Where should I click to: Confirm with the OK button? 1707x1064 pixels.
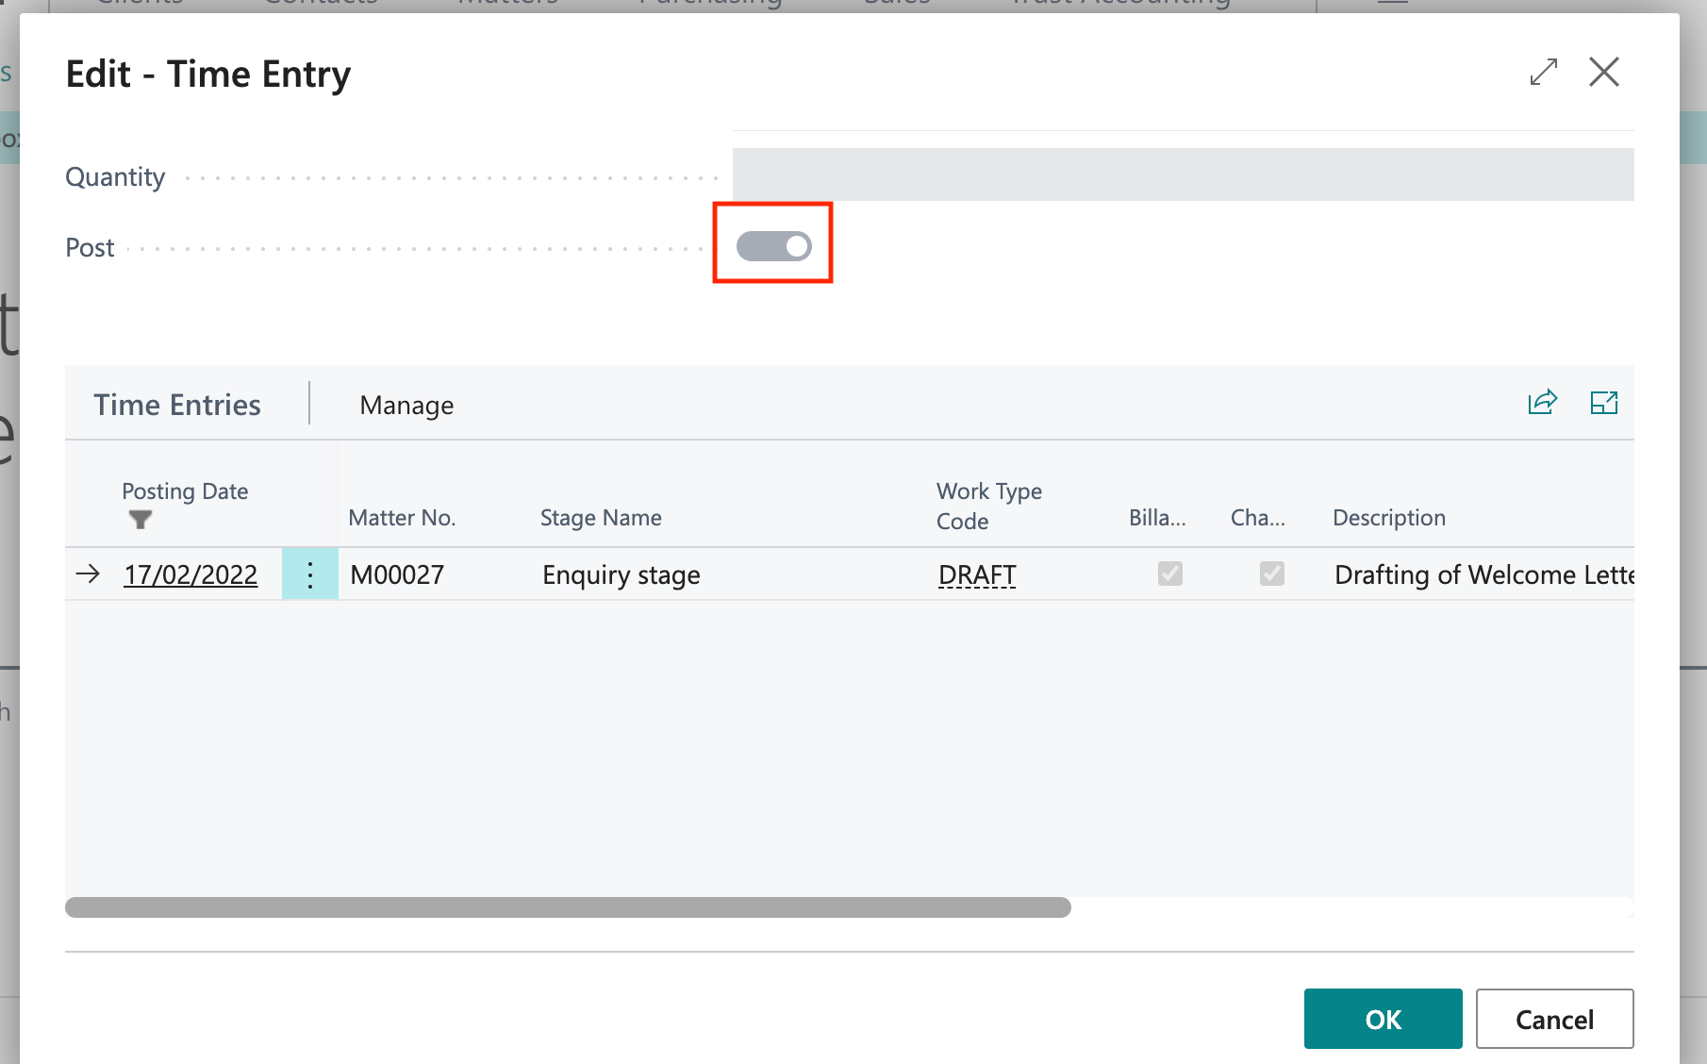[1383, 1019]
